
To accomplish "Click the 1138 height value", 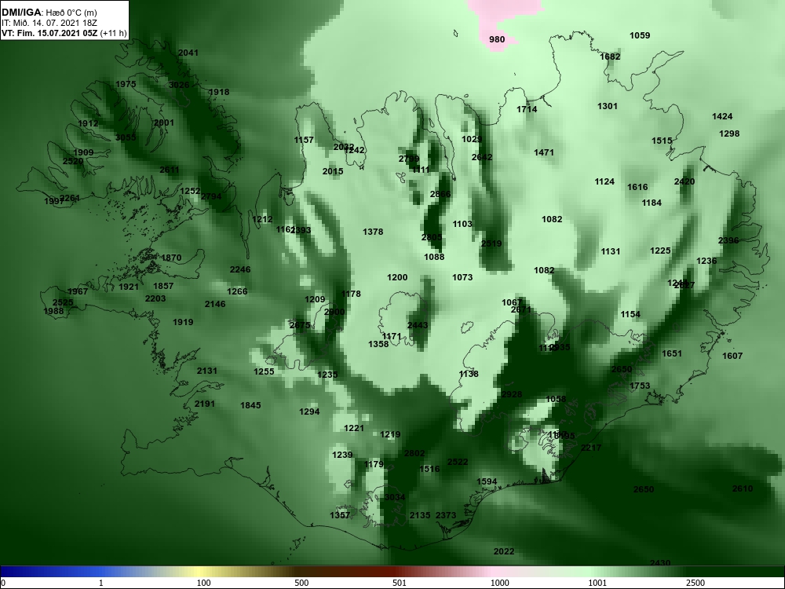I will pos(469,374).
